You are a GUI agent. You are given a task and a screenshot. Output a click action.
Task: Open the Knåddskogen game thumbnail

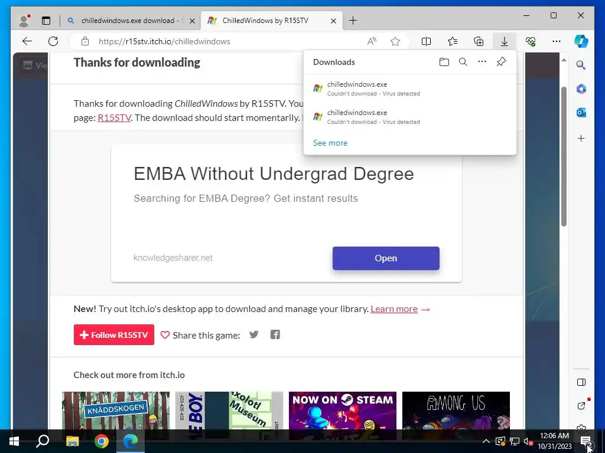116,411
